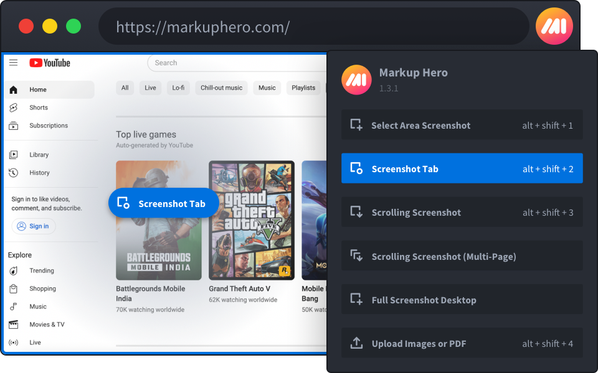Screen dimensions: 598x373
Task: Select the Chill-out music filter chip
Action: point(221,88)
